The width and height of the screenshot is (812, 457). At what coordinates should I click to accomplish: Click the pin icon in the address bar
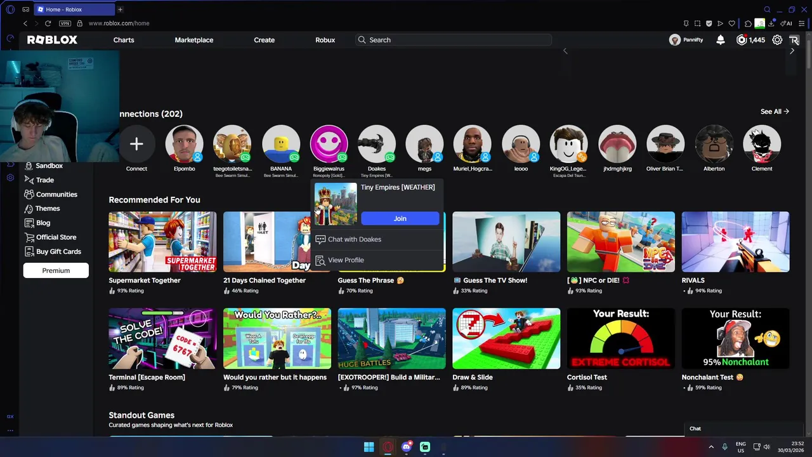[686, 23]
